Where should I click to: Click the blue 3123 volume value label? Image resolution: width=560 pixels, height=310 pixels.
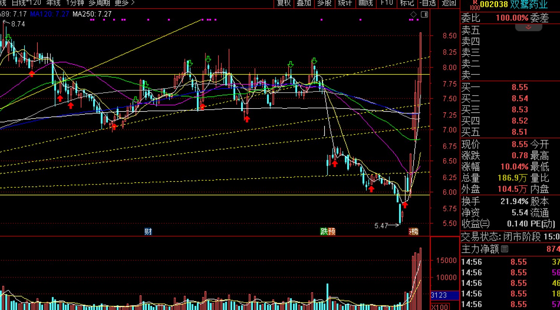[440, 295]
